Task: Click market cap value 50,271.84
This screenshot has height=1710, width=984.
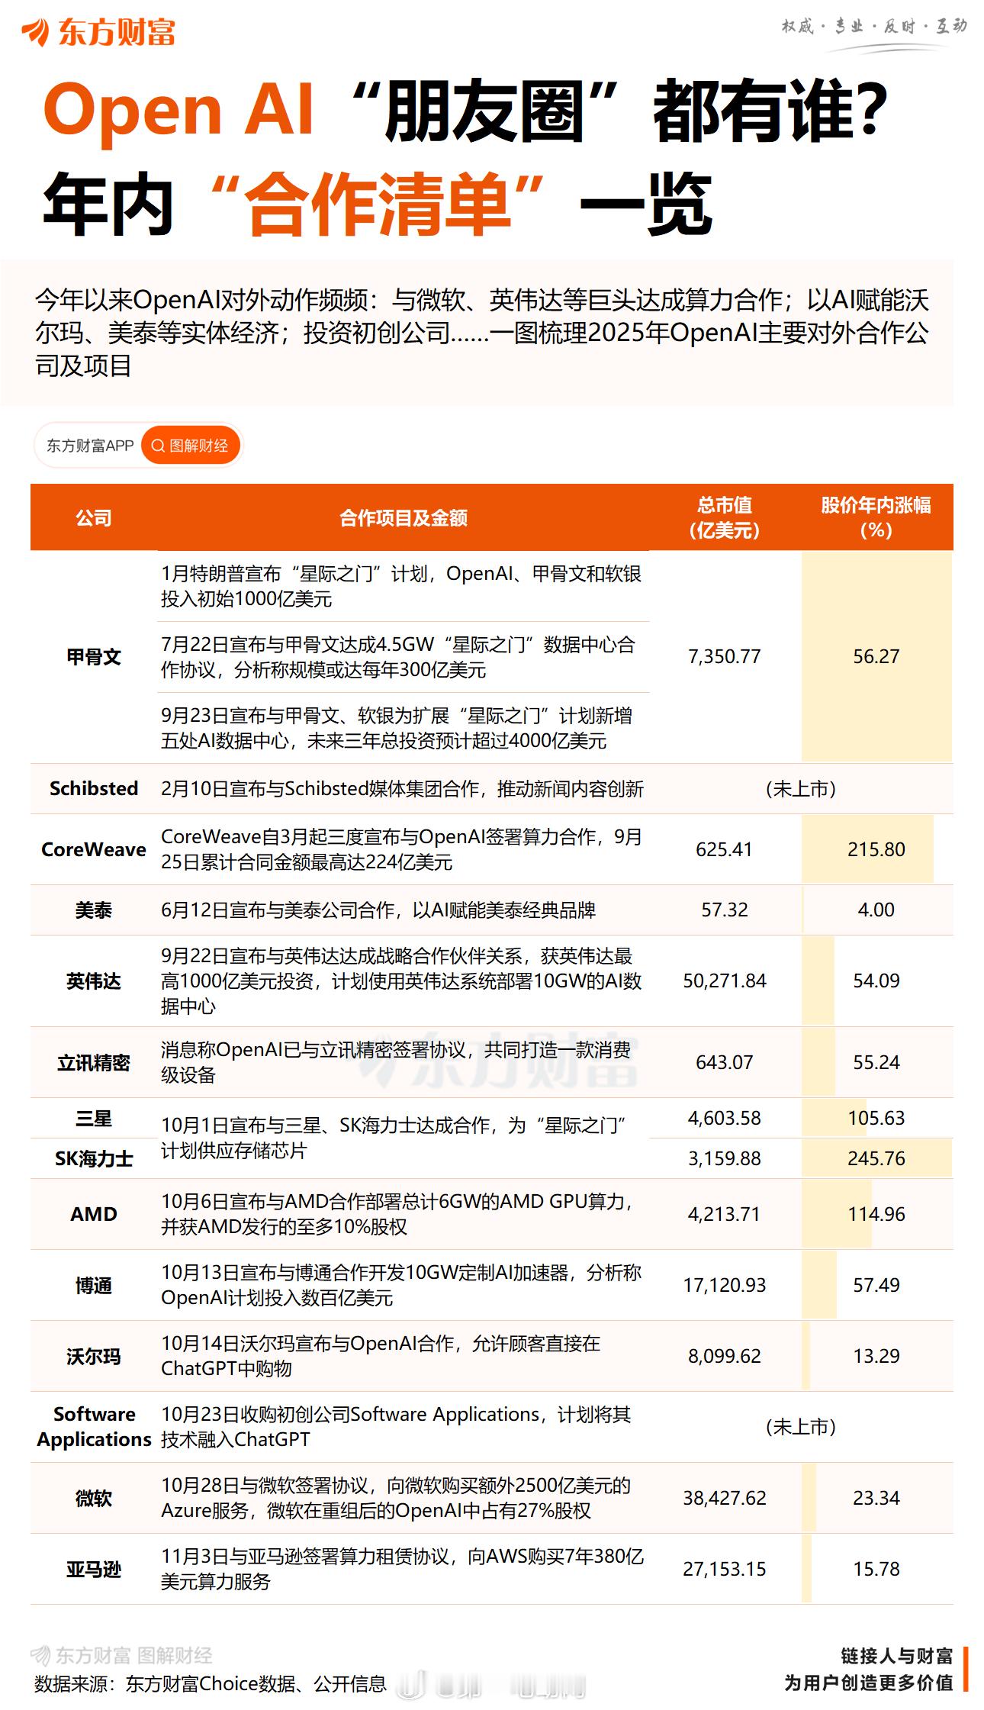Action: [x=725, y=981]
